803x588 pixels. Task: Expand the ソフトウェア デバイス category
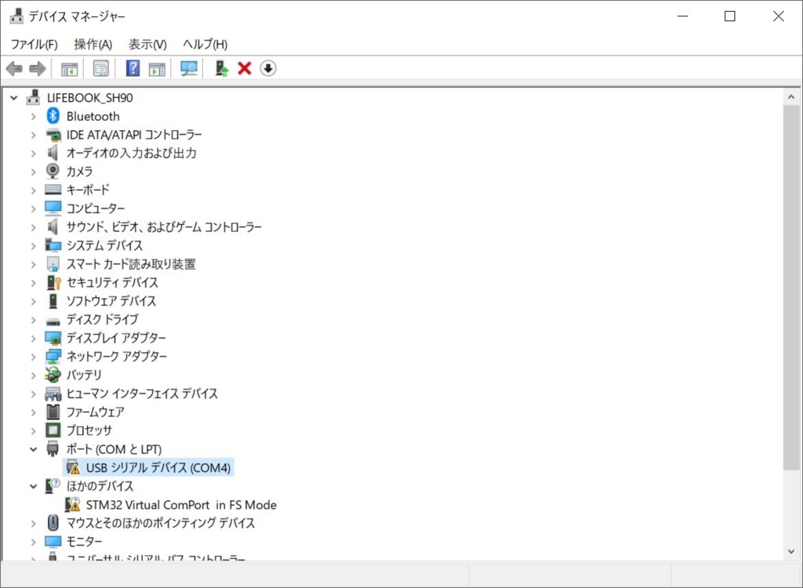[33, 300]
